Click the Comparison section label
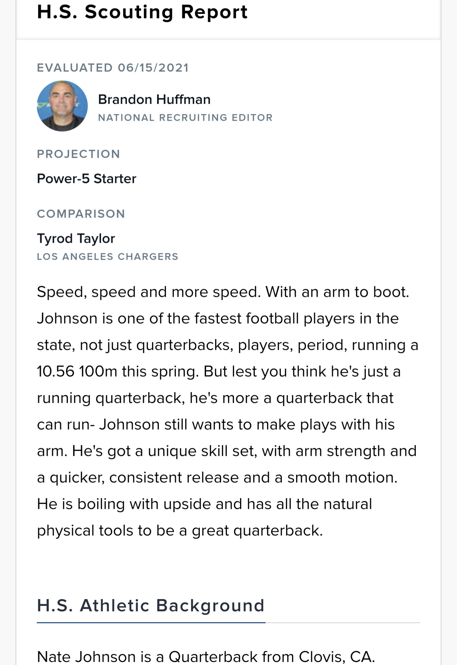 tap(81, 214)
